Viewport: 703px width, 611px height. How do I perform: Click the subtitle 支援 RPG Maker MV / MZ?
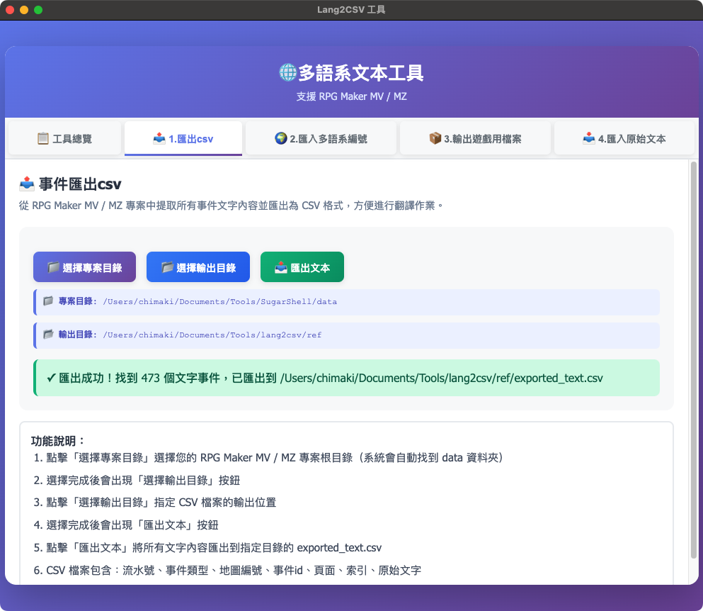[351, 96]
